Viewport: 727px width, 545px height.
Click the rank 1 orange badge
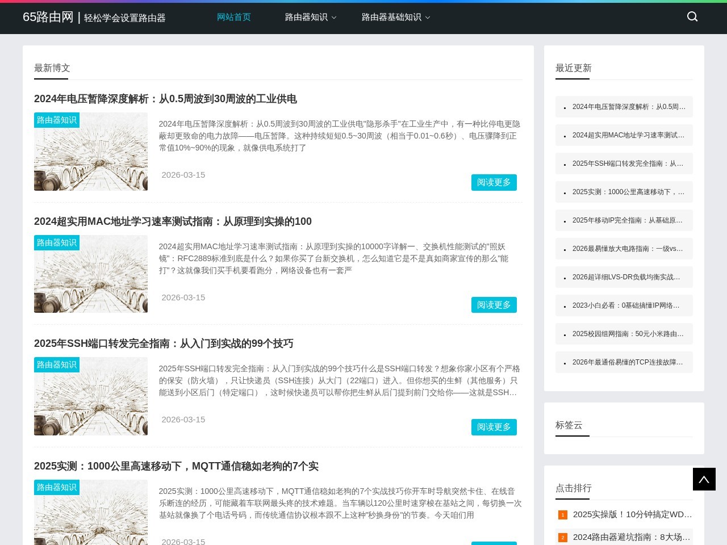click(562, 515)
